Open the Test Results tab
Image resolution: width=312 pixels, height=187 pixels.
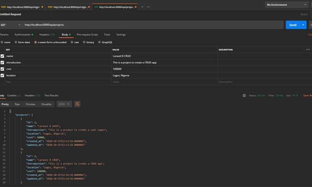51,95
